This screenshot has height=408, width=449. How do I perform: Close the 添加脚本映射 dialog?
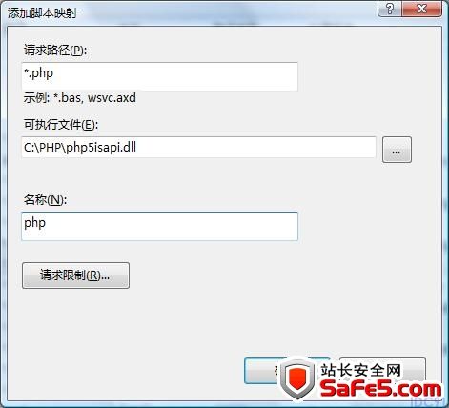point(421,9)
